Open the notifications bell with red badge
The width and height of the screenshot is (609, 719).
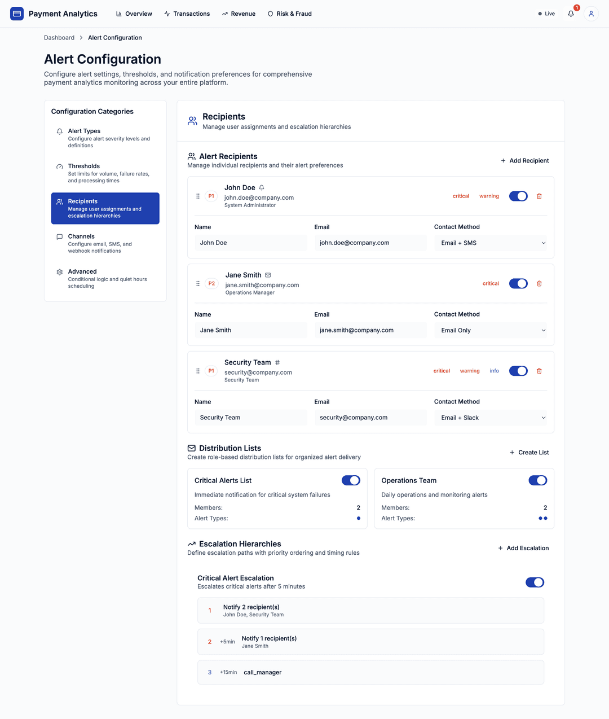point(571,14)
